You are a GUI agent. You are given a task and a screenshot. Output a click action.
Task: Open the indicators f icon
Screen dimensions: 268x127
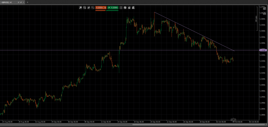click(x=125, y=8)
